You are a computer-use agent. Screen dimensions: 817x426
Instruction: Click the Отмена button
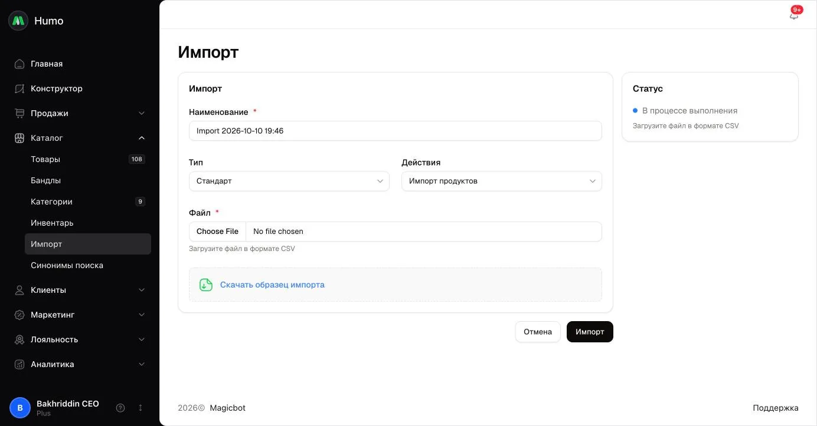coord(538,332)
